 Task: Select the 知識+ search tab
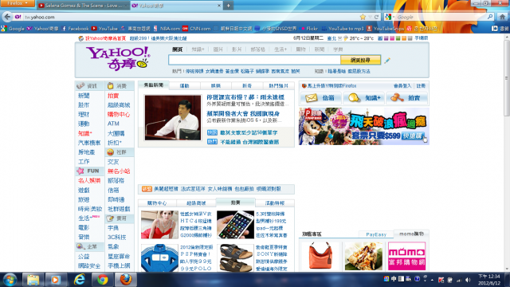(198, 49)
